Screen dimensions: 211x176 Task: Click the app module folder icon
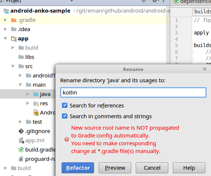pos(14,39)
